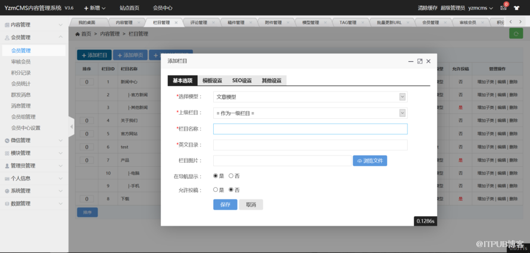Click 微信管理 sidebar menu icon
Image resolution: width=530 pixels, height=253 pixels.
[x=7, y=141]
